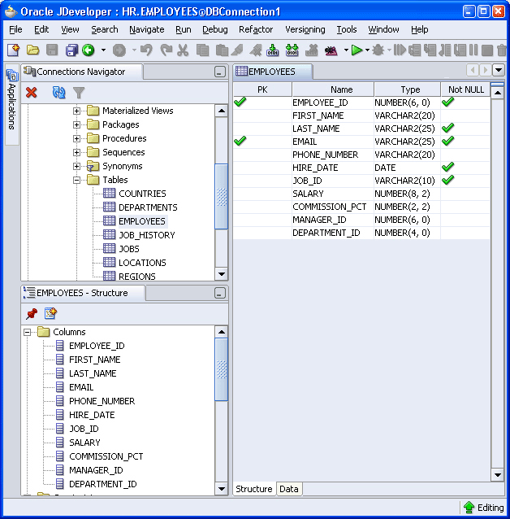Click the Applications side panel icon
The height and width of the screenshot is (519, 510).
(12, 76)
